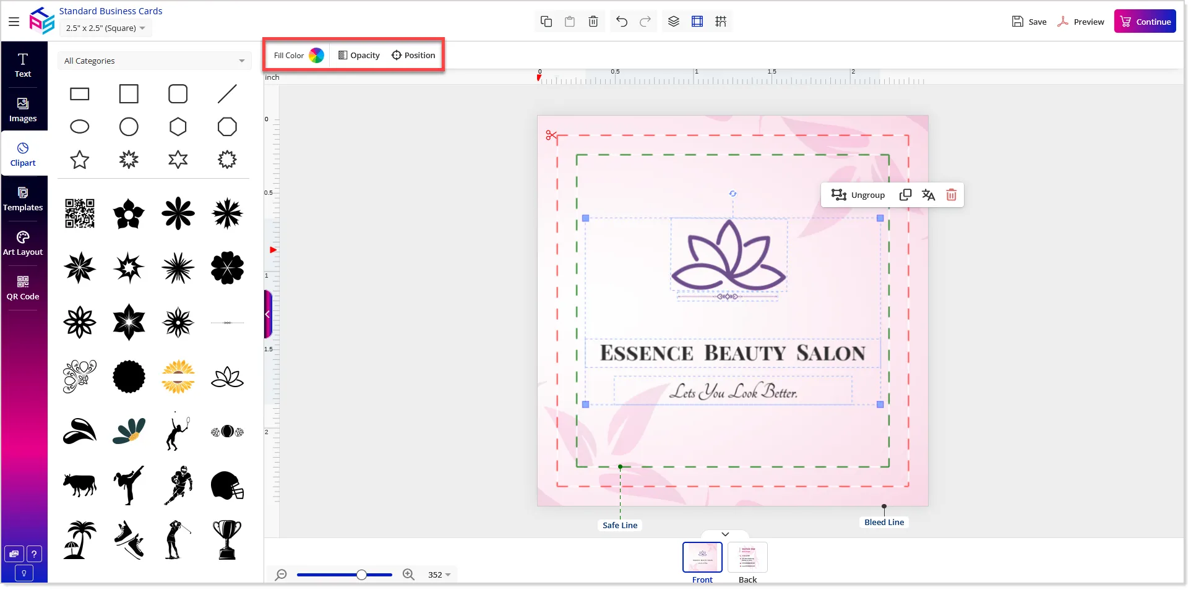
Task: Open the QR Code panel
Action: [23, 288]
